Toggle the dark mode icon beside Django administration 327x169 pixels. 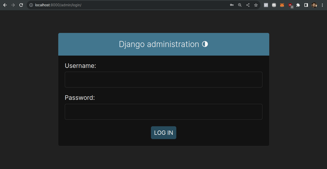pos(205,44)
